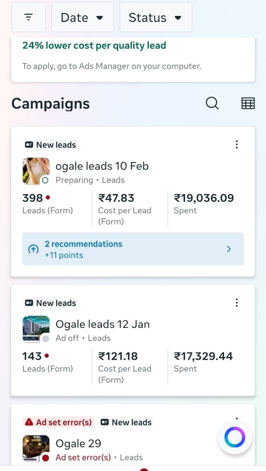
Task: Open the ogale leads 10 Feb campaign
Action: [x=102, y=166]
